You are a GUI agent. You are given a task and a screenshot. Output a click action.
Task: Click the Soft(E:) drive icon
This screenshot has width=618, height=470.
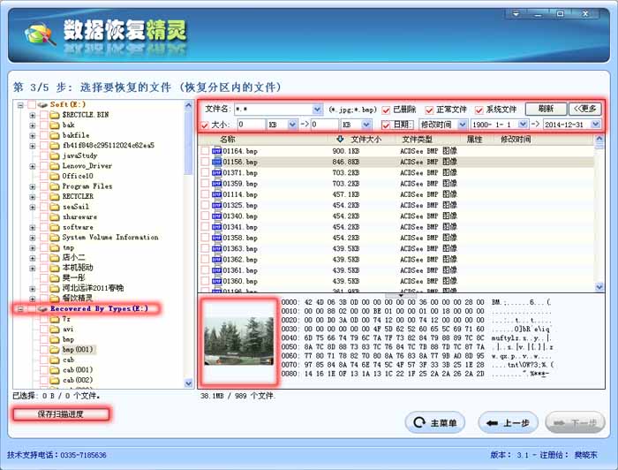(x=42, y=104)
